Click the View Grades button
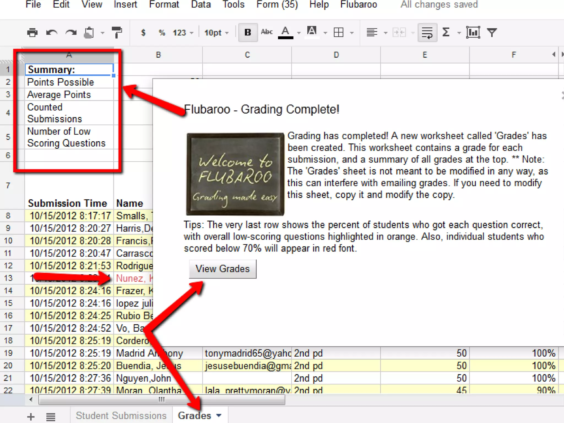 [223, 269]
